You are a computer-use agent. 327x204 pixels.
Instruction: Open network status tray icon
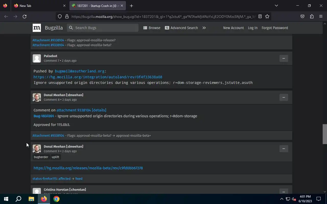pyautogui.click(x=288, y=199)
